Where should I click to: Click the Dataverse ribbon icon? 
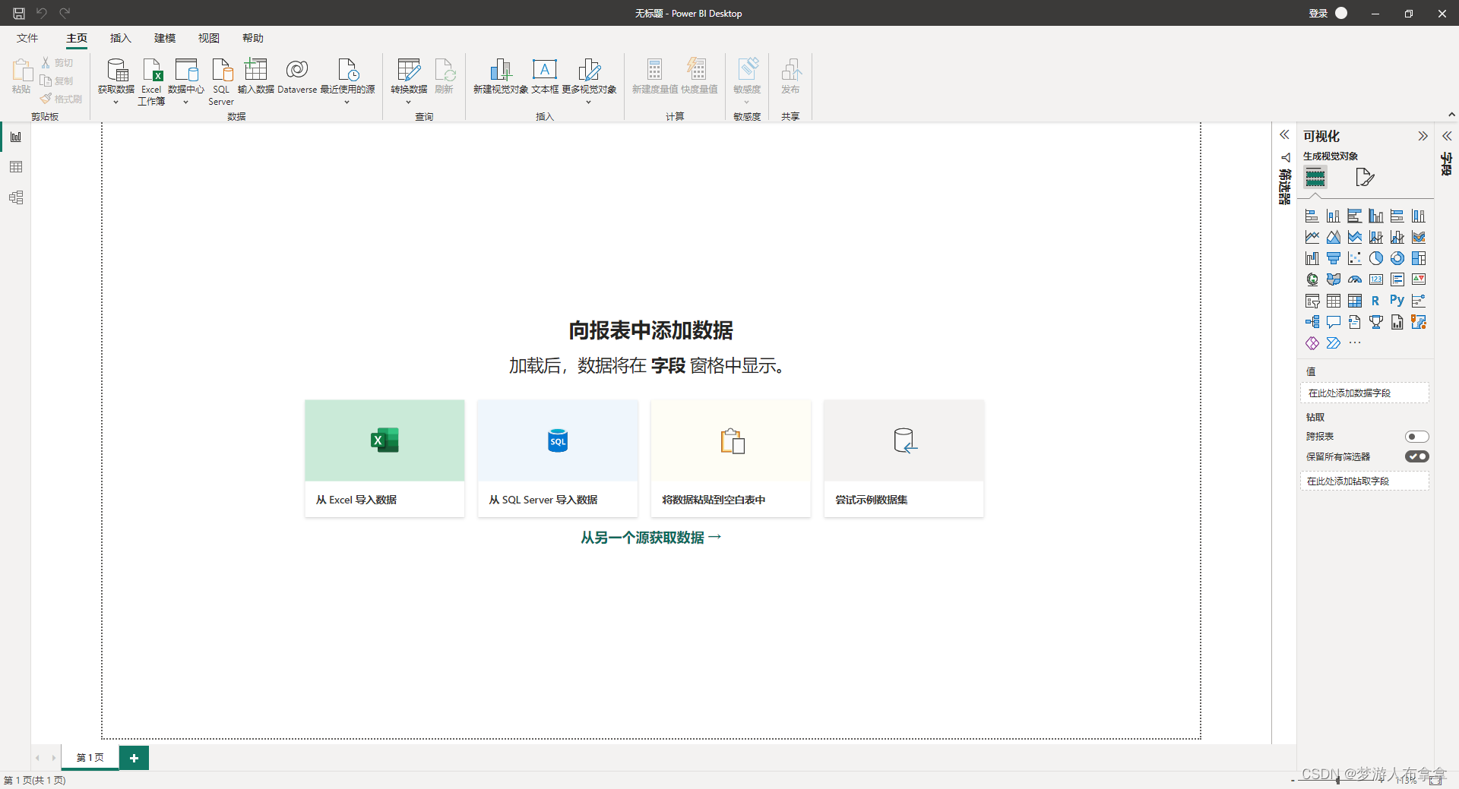[x=297, y=76]
